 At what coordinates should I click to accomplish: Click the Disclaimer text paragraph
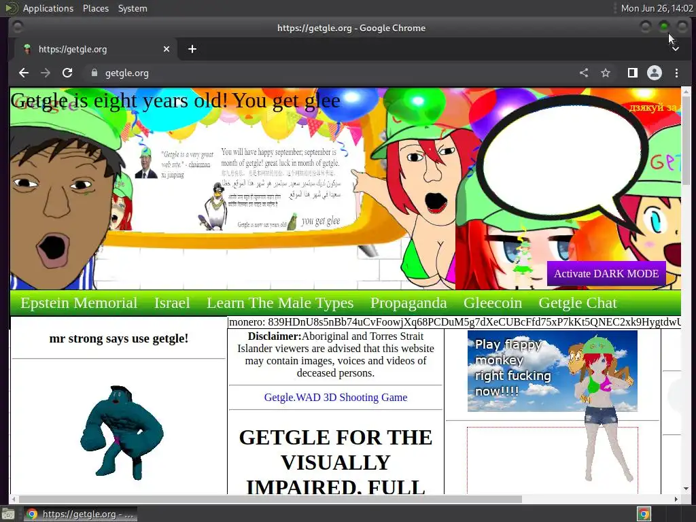pos(336,354)
